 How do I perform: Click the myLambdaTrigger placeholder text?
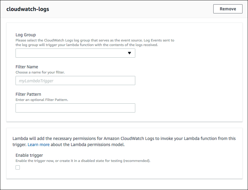point(36,81)
